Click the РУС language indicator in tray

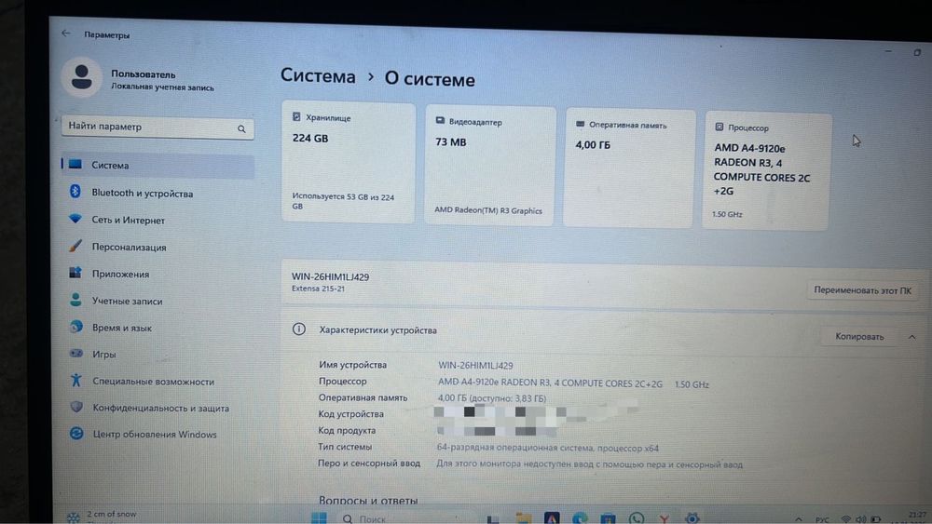click(x=822, y=520)
